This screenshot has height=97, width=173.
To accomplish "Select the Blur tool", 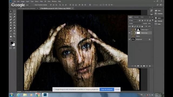I will pyautogui.click(x=11, y=28).
